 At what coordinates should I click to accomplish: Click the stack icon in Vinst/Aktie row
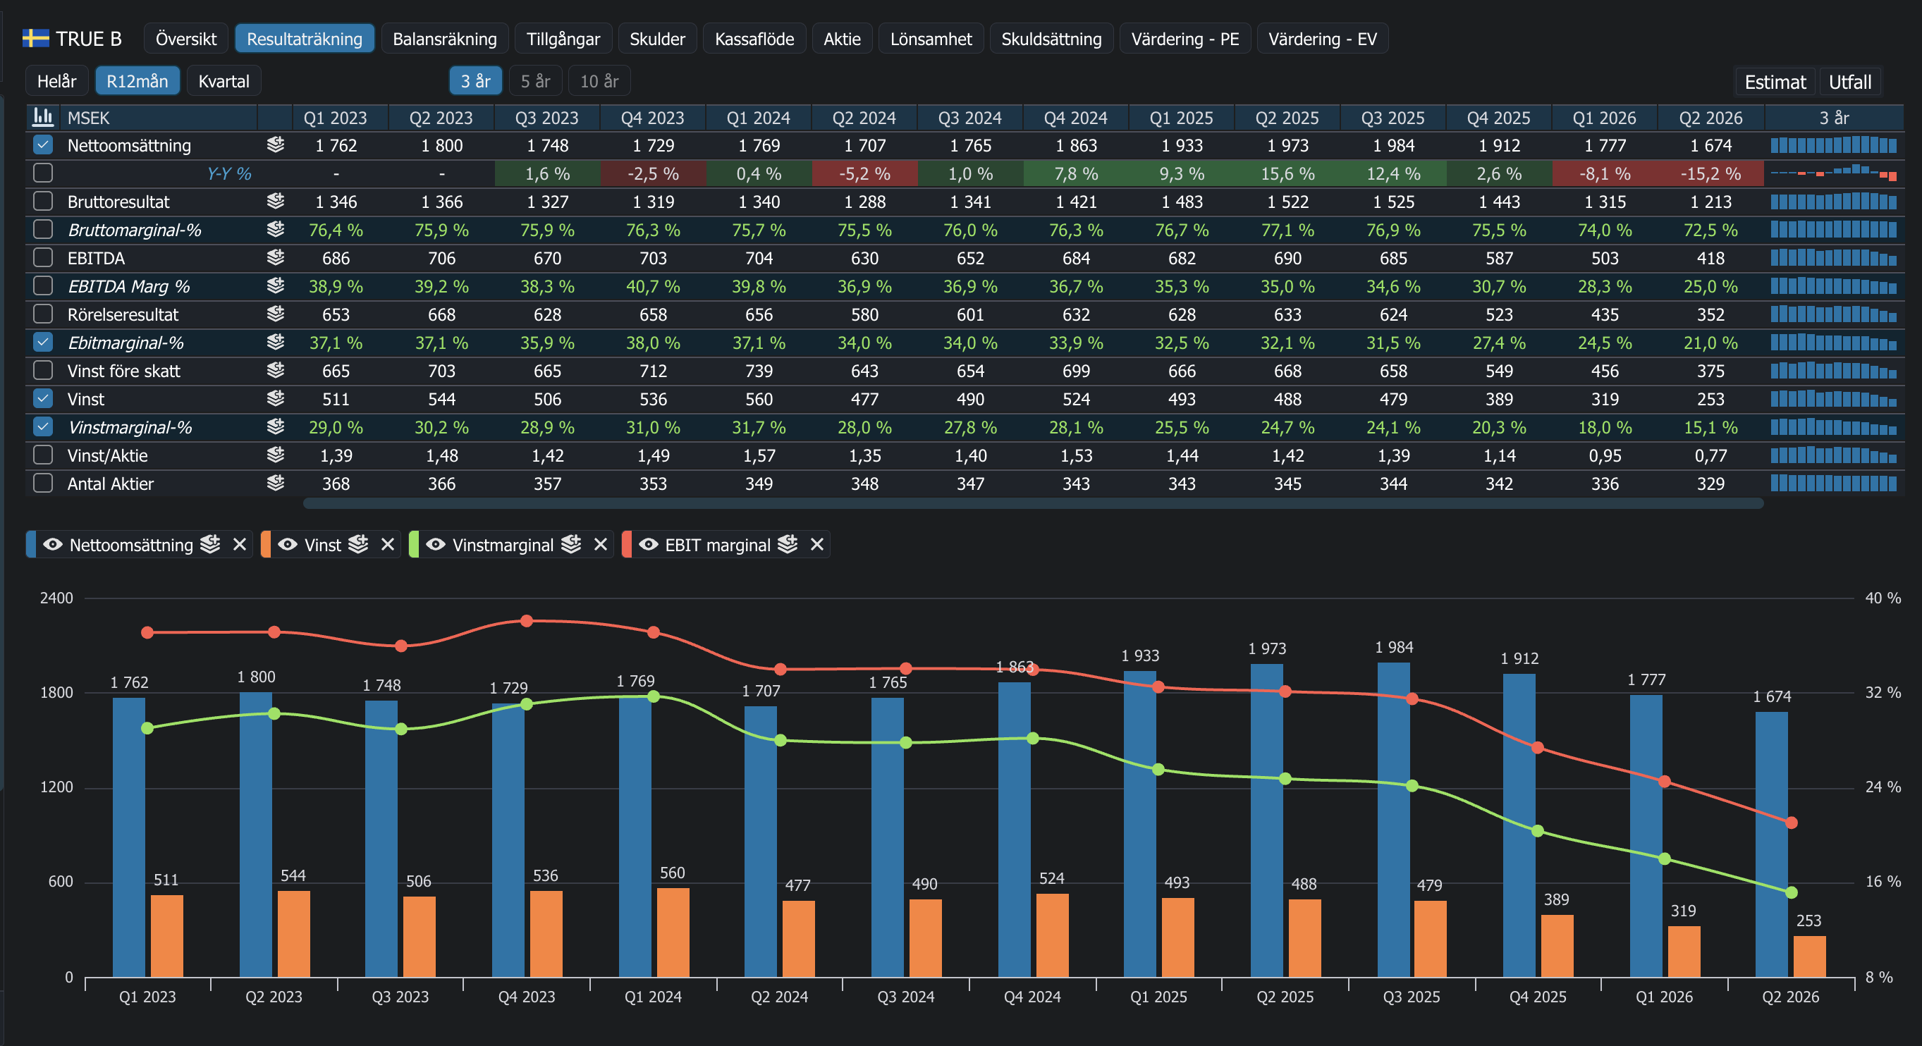[275, 455]
